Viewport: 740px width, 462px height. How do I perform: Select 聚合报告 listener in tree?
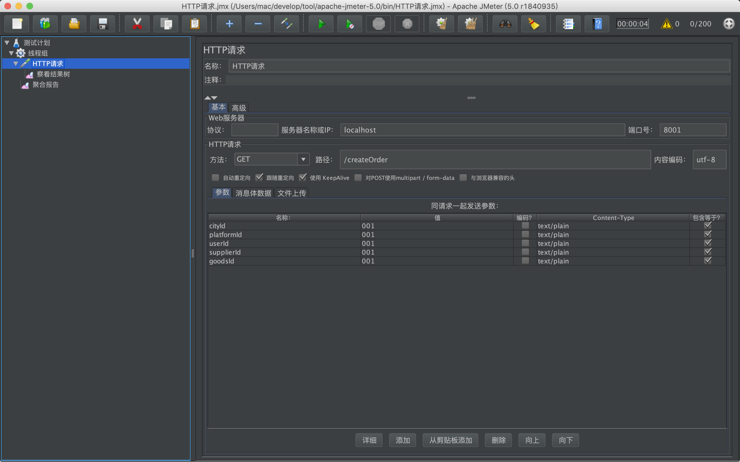click(x=46, y=85)
